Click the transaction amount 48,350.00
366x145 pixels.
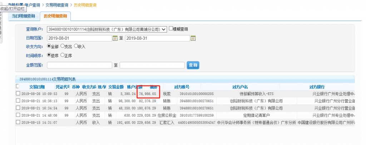point(127,109)
